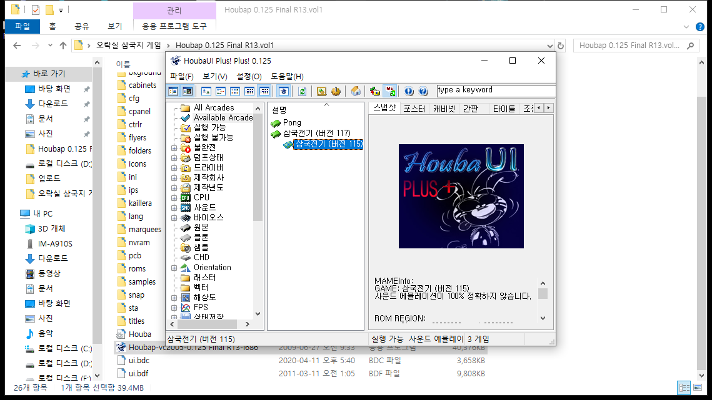Click the Explorer up-folder arrow
Viewport: 712px width, 400px height.
tap(63, 46)
